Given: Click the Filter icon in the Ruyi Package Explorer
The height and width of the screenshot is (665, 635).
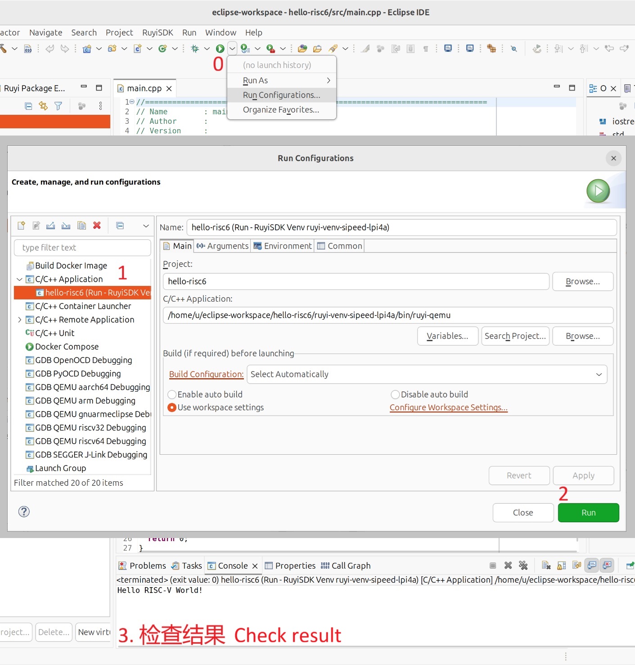Looking at the screenshot, I should [58, 106].
